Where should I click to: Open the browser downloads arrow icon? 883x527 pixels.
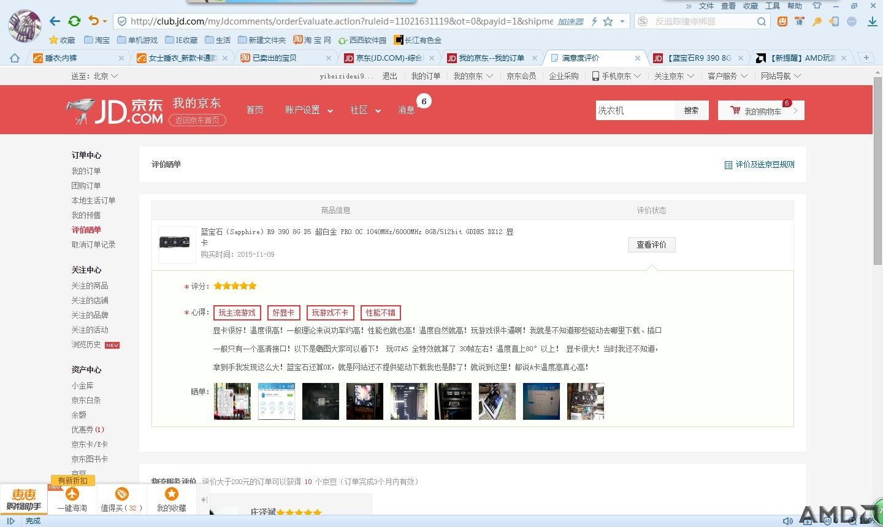[873, 21]
